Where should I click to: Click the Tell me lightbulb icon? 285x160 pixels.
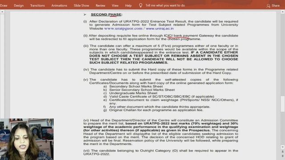pyautogui.click(x=141, y=5)
